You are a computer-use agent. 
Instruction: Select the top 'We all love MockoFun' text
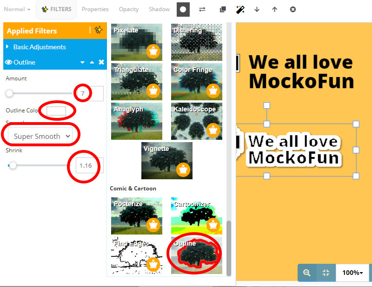301,72
